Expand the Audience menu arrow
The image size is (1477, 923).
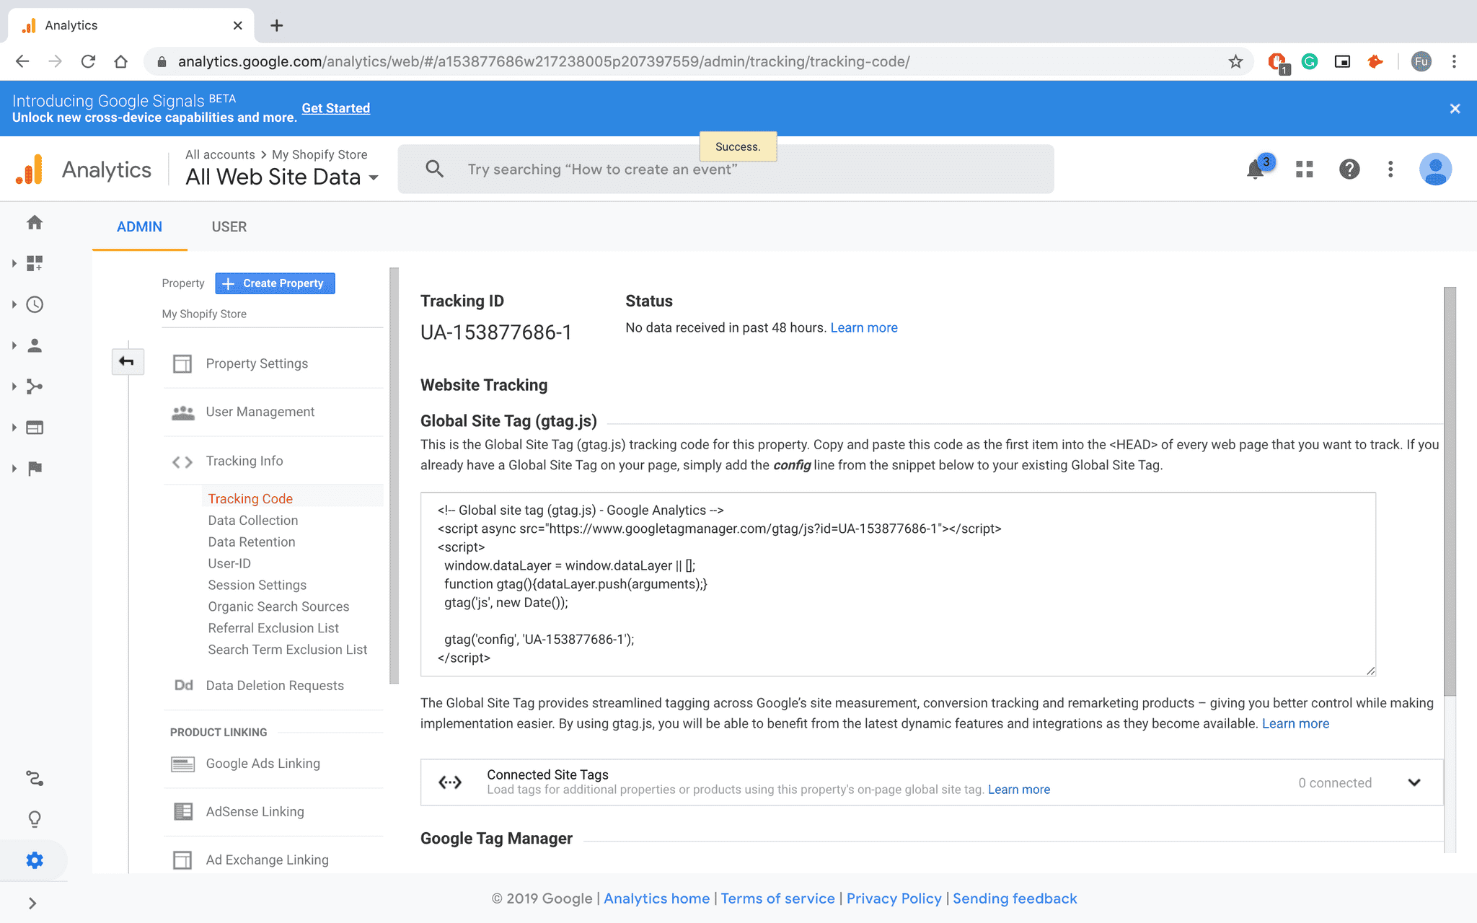click(x=14, y=345)
